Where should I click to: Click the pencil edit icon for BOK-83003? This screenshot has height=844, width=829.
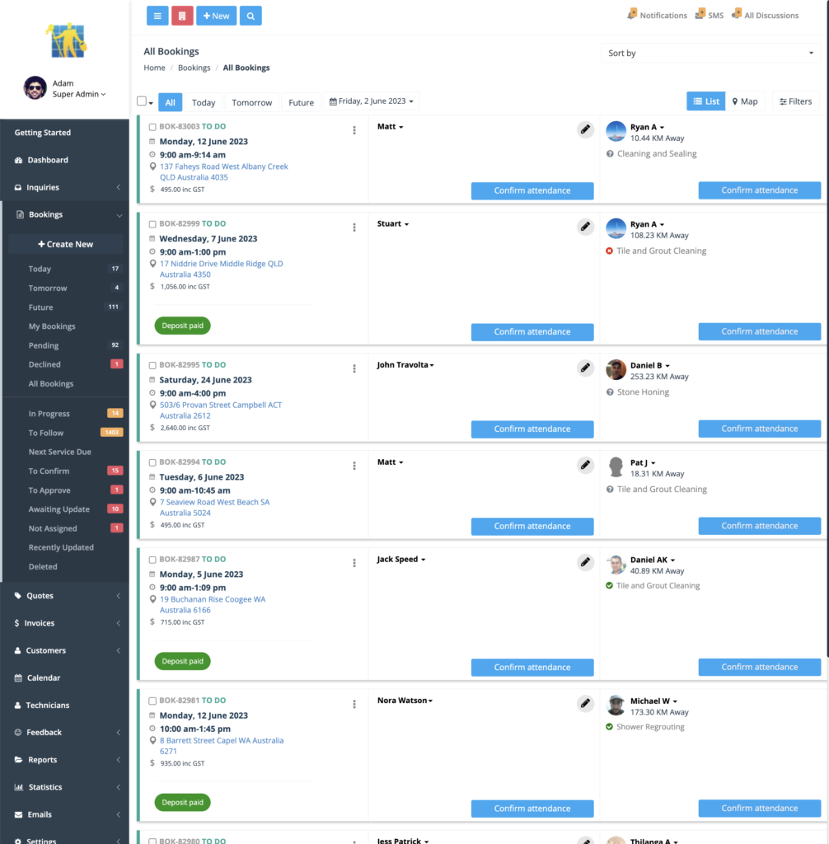pos(585,129)
